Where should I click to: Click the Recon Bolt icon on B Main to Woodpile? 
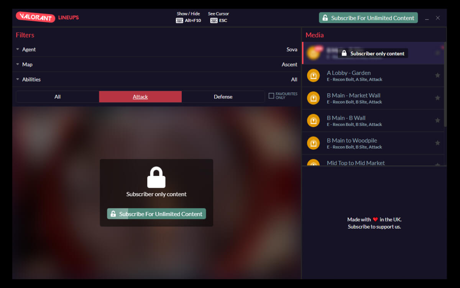[x=313, y=143]
